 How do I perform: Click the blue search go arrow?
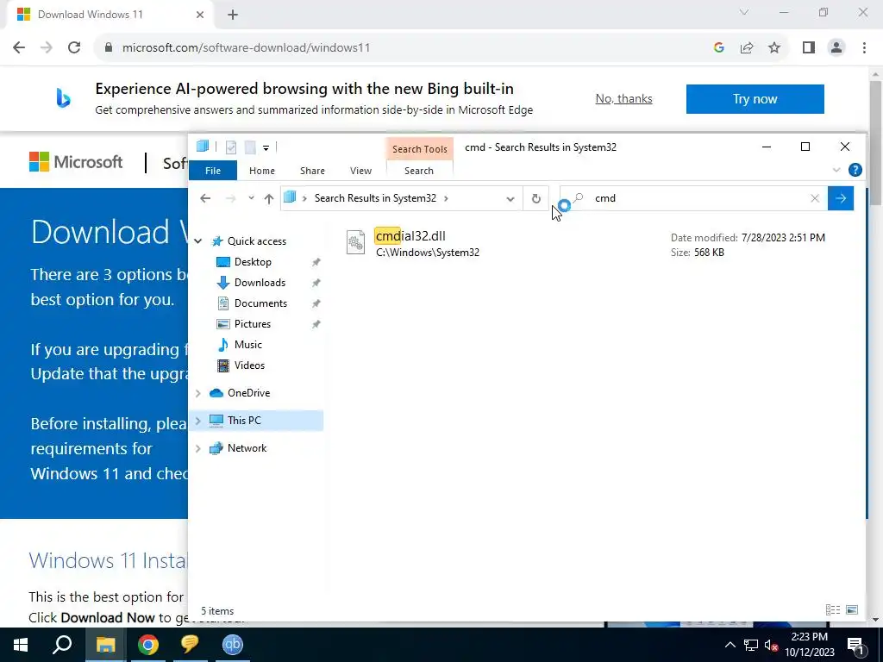tap(841, 198)
